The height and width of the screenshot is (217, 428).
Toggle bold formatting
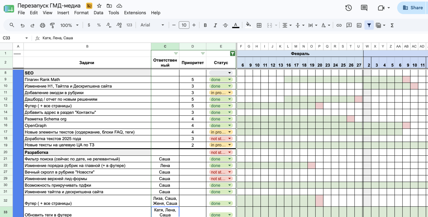tap(205, 25)
